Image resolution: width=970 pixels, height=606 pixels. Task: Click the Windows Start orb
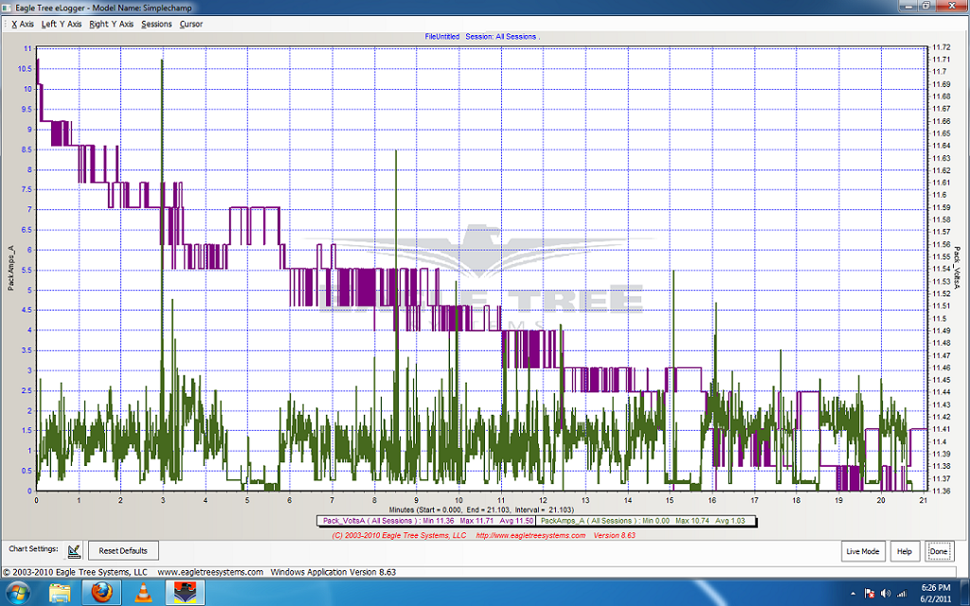19,593
